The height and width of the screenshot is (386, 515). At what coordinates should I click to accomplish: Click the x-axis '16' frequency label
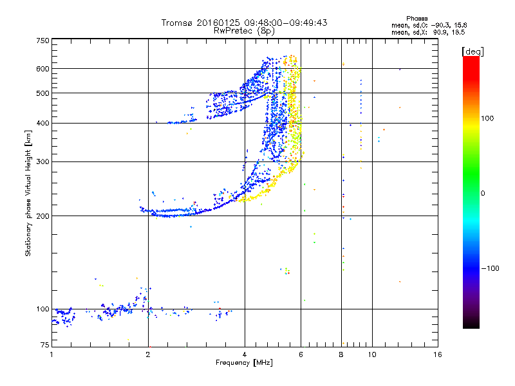click(438, 354)
